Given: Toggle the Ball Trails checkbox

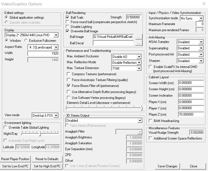Looking at the screenshot, I should click(67, 17).
